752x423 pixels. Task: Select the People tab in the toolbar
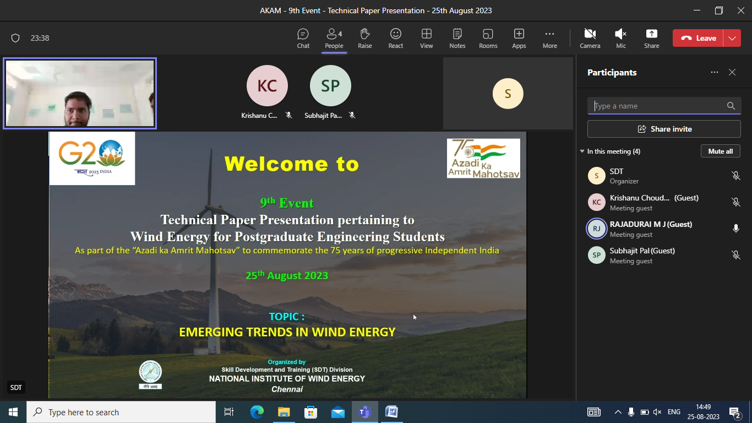coord(334,38)
